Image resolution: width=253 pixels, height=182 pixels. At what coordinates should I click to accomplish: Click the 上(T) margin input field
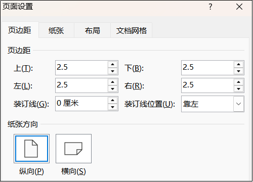[x=81, y=68]
